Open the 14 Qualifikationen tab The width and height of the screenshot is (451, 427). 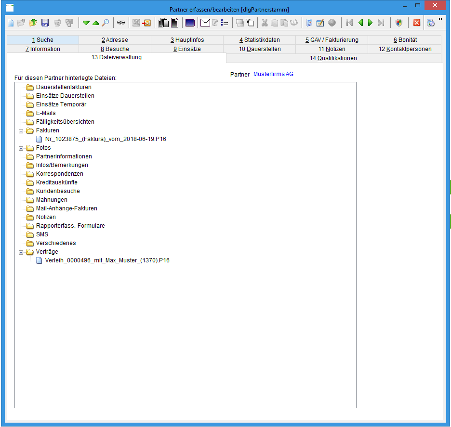pyautogui.click(x=333, y=58)
